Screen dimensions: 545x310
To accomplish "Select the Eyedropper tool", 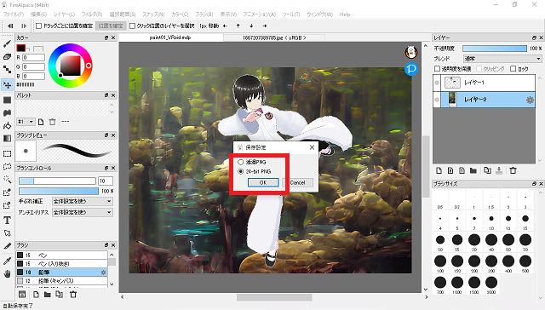I will 7,261.
